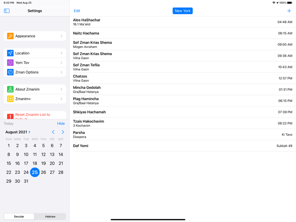Tap the New York location button
This screenshot has width=296, height=222.
183,11
